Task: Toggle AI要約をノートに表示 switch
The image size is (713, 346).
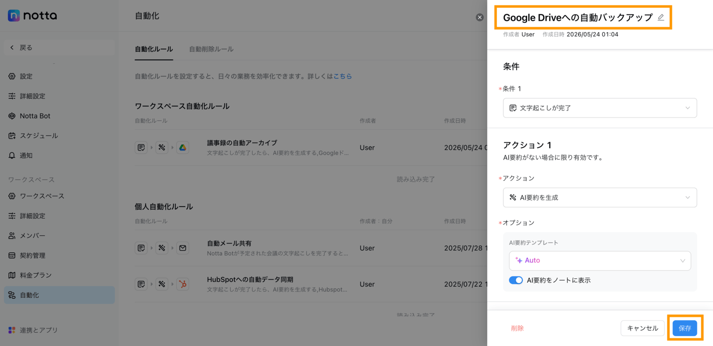Action: click(x=516, y=280)
